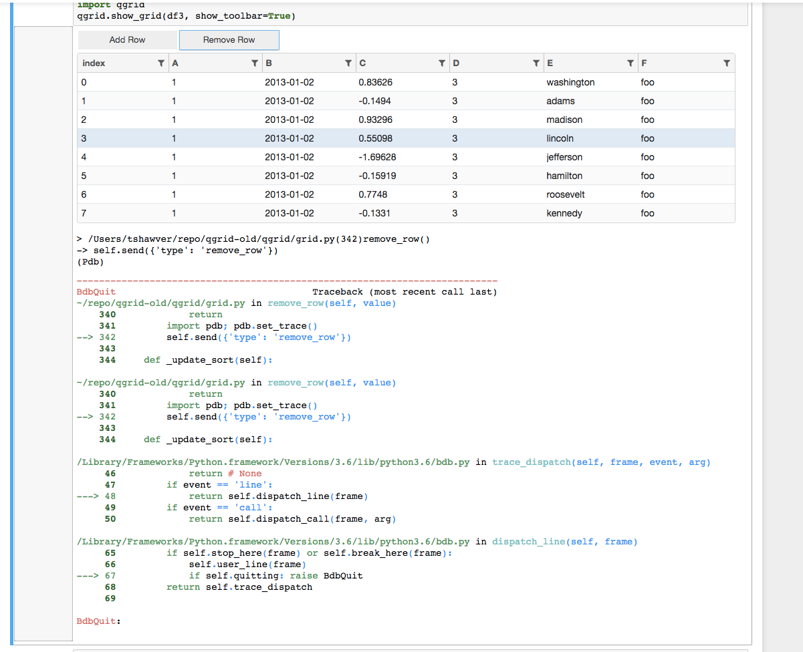This screenshot has width=803, height=652.
Task: Click the output area's left collapse margin
Action: pos(43,334)
